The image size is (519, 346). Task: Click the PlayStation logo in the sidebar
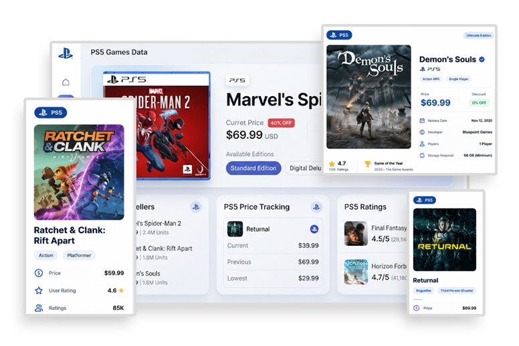click(66, 53)
